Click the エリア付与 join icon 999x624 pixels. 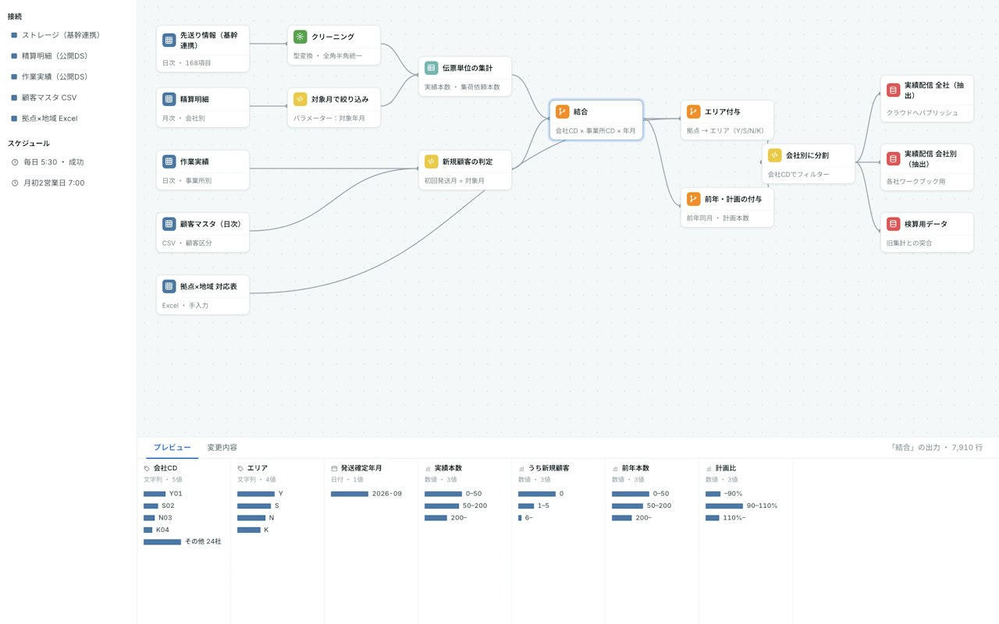click(x=693, y=112)
